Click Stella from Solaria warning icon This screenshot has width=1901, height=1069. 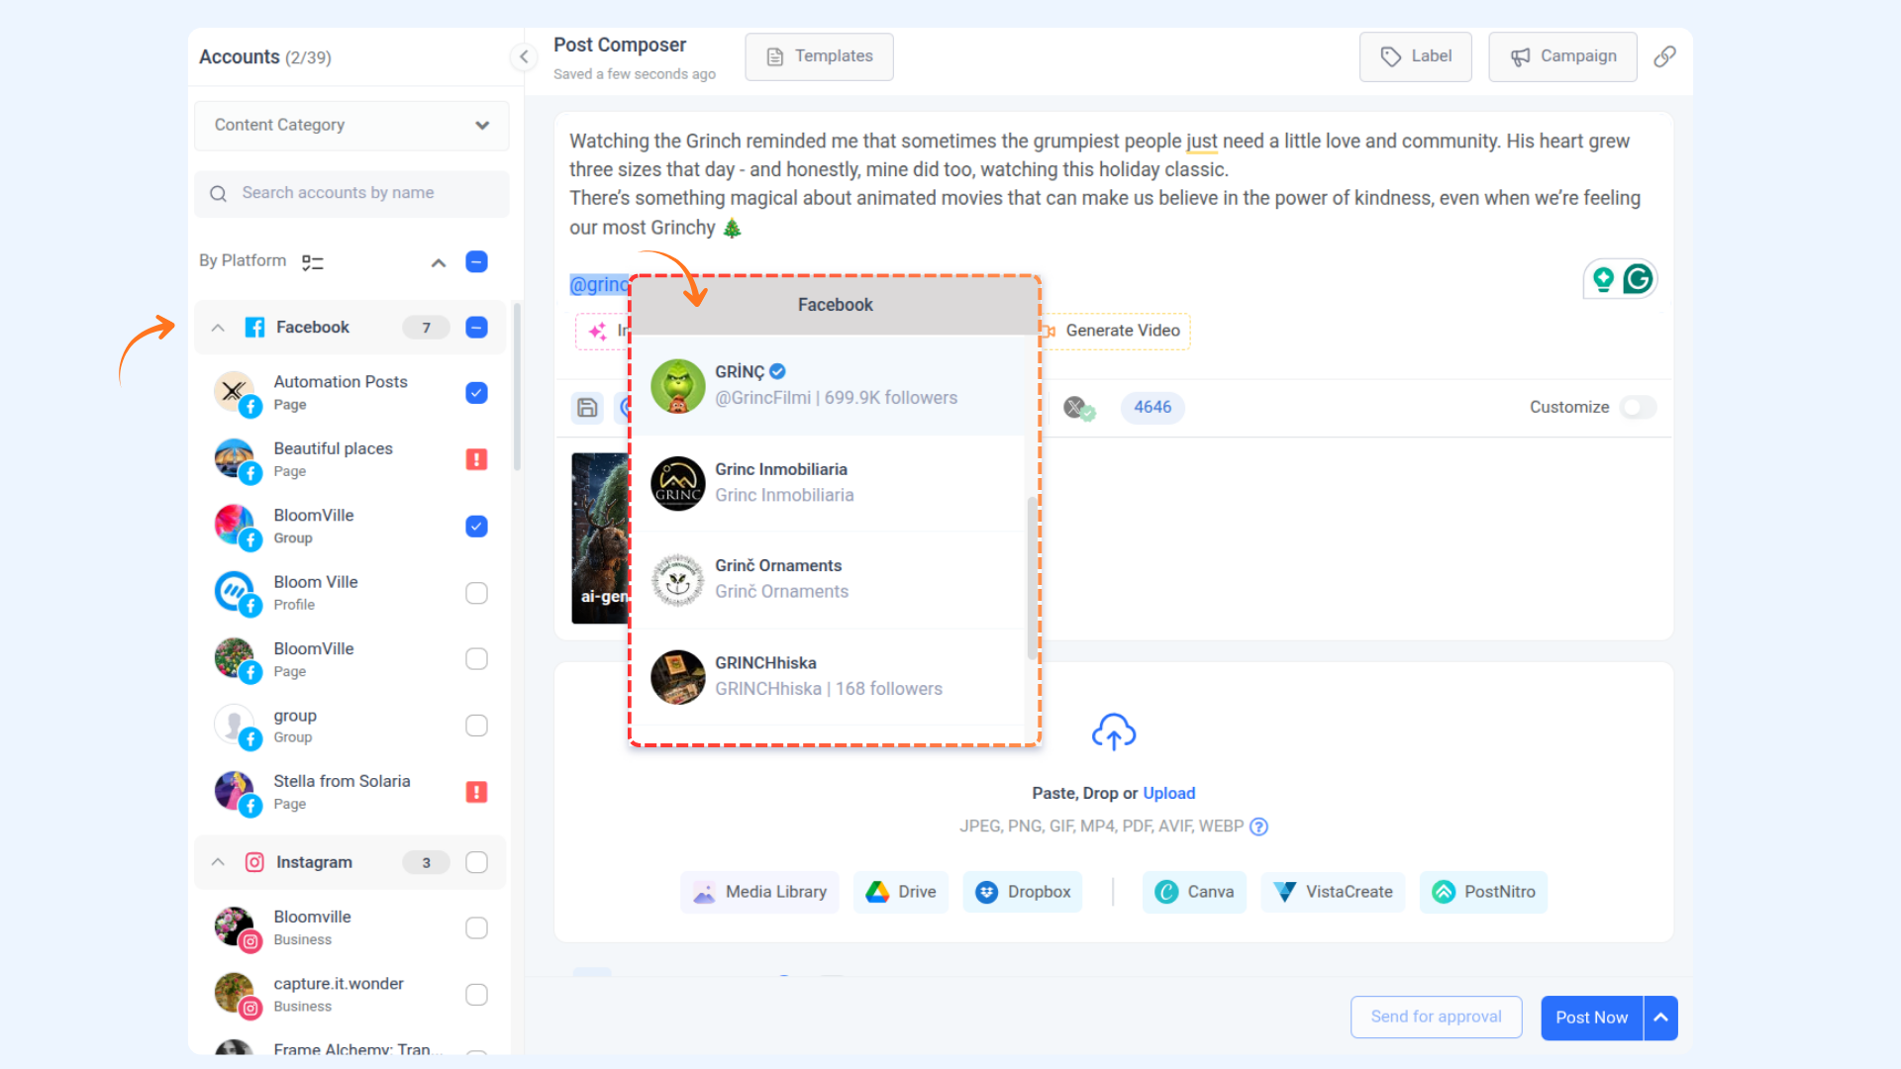(x=476, y=792)
